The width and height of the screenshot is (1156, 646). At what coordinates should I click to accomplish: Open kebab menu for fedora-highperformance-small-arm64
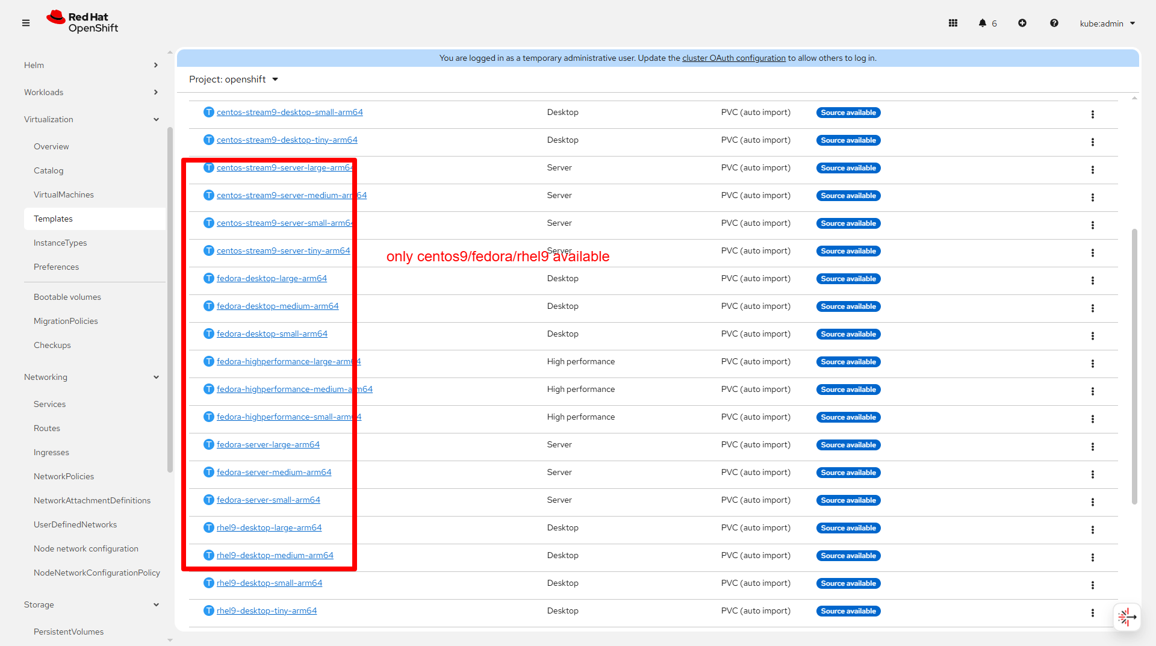[1093, 419]
